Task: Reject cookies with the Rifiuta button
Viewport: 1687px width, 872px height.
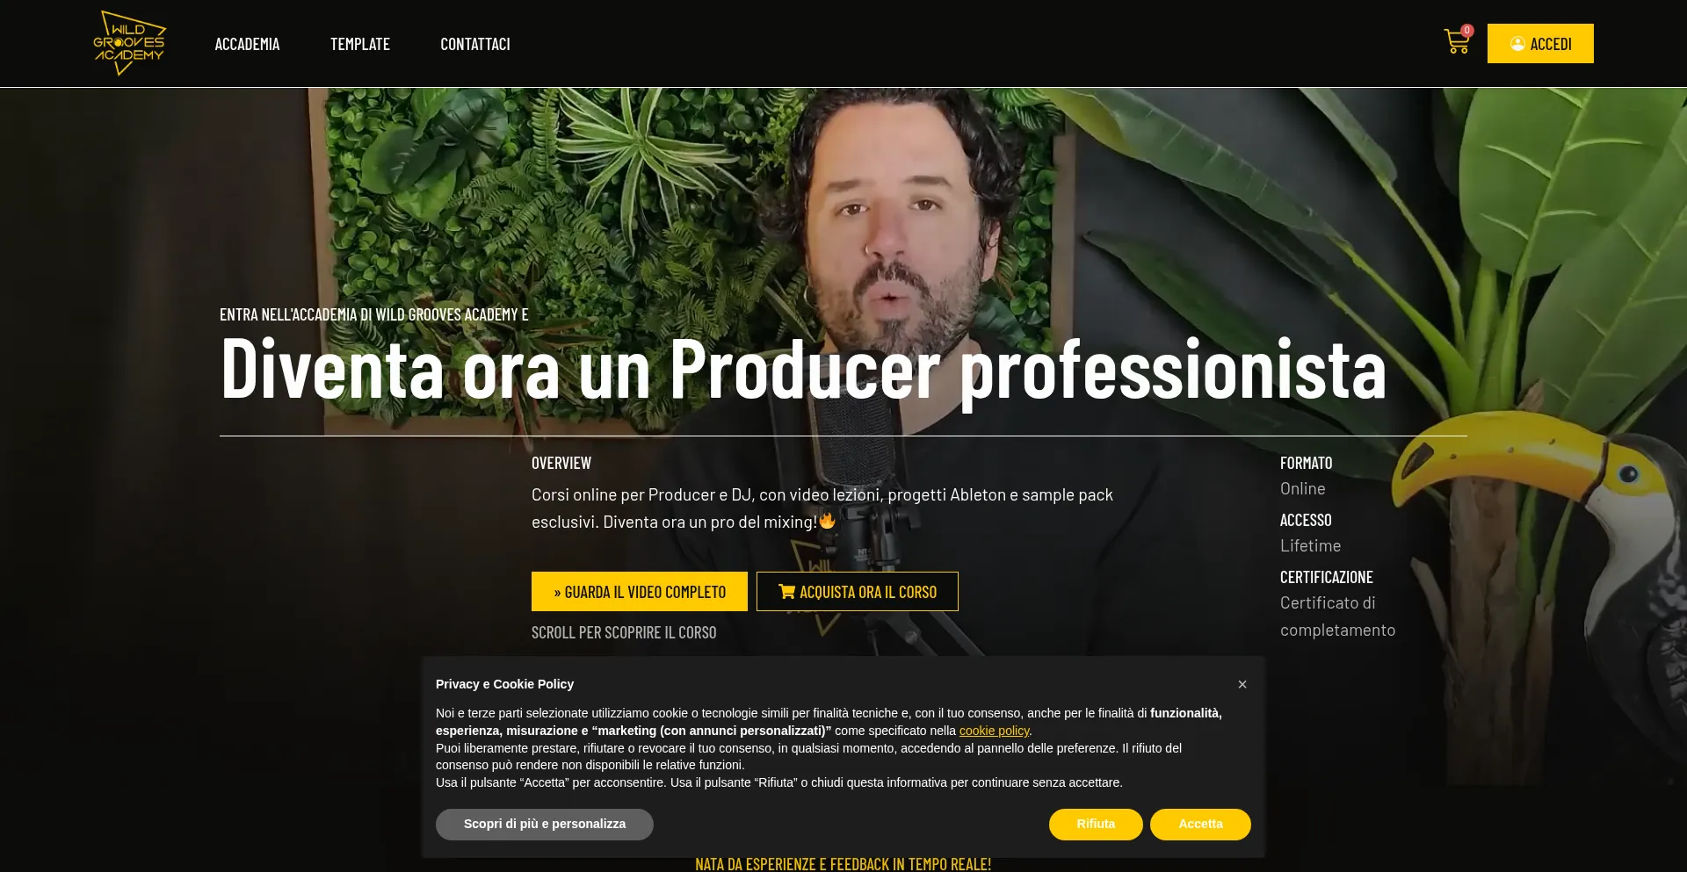Action: coord(1096,825)
